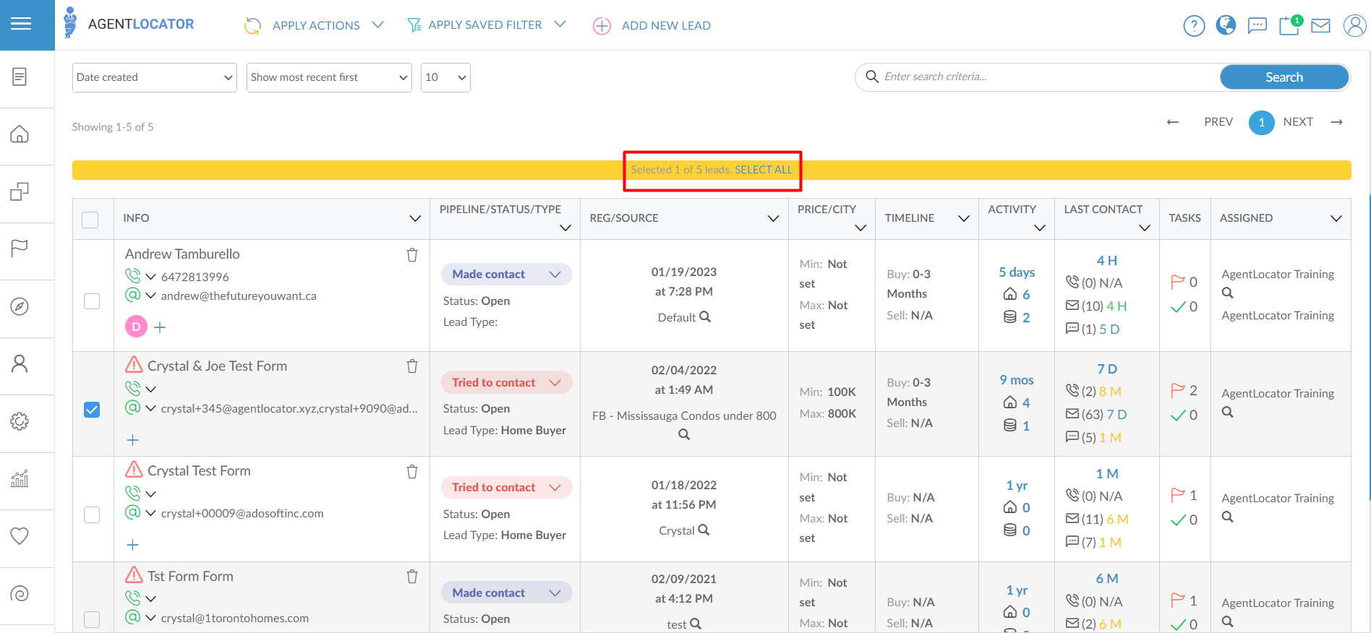
Task: Click magnifier next to Default source
Action: click(x=705, y=316)
